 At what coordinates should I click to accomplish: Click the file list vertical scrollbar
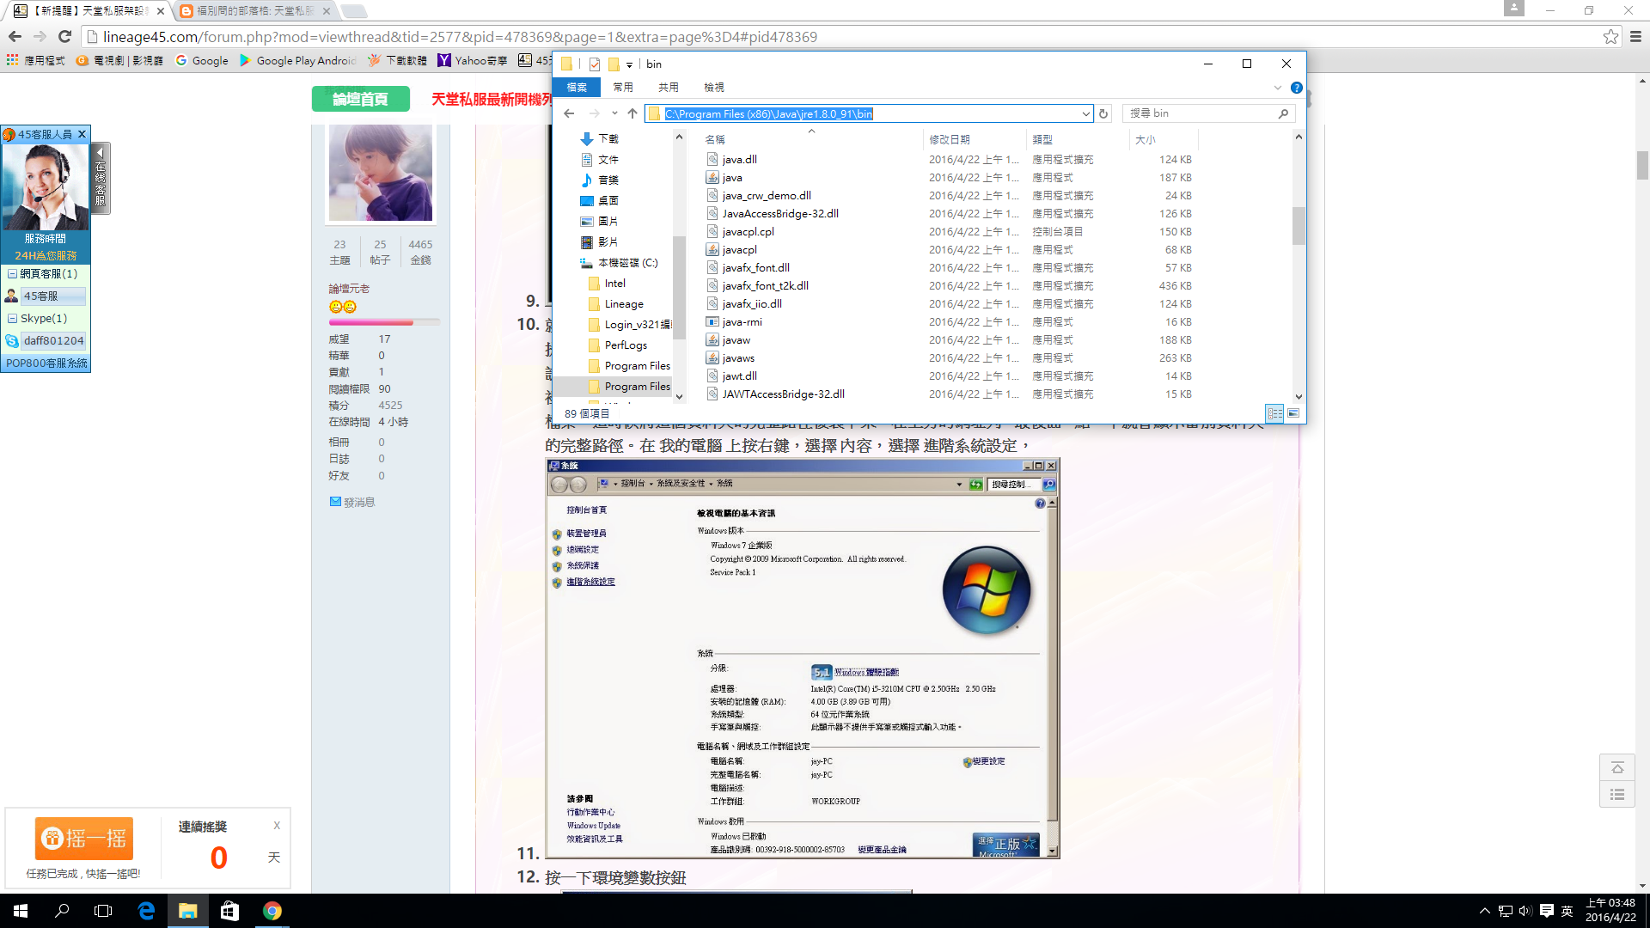[1299, 225]
